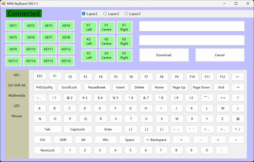
Task: Click the letter M key
Action: click(x=223, y=108)
